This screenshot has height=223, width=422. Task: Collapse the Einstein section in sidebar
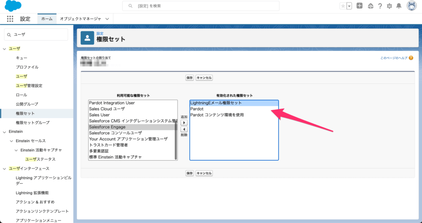4,132
